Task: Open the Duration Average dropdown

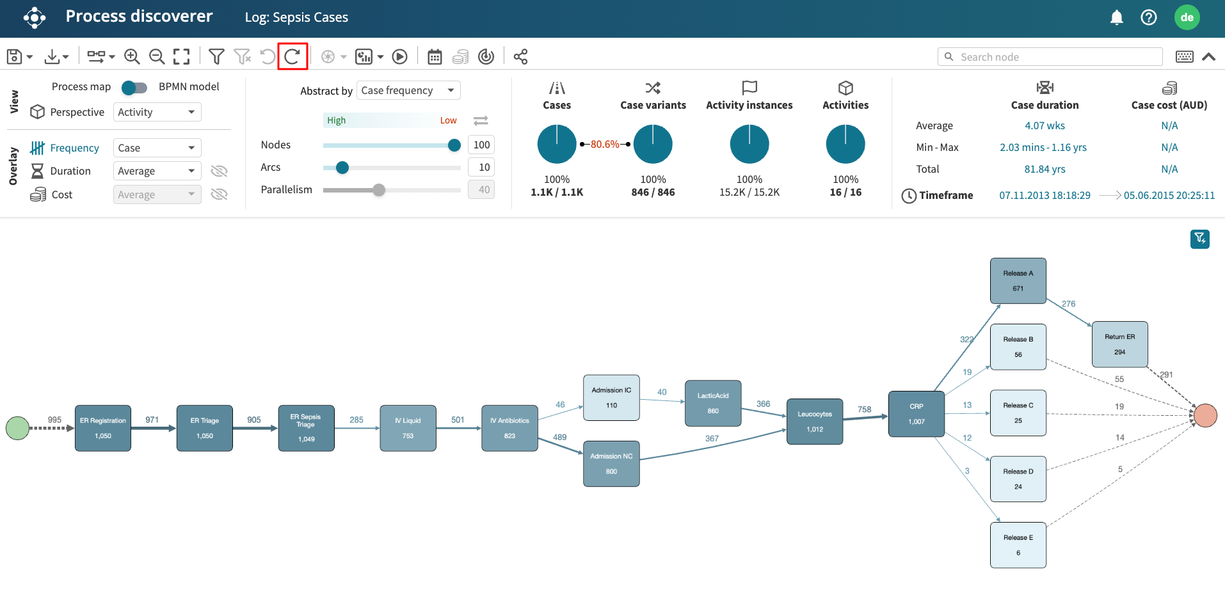Action: pos(157,171)
